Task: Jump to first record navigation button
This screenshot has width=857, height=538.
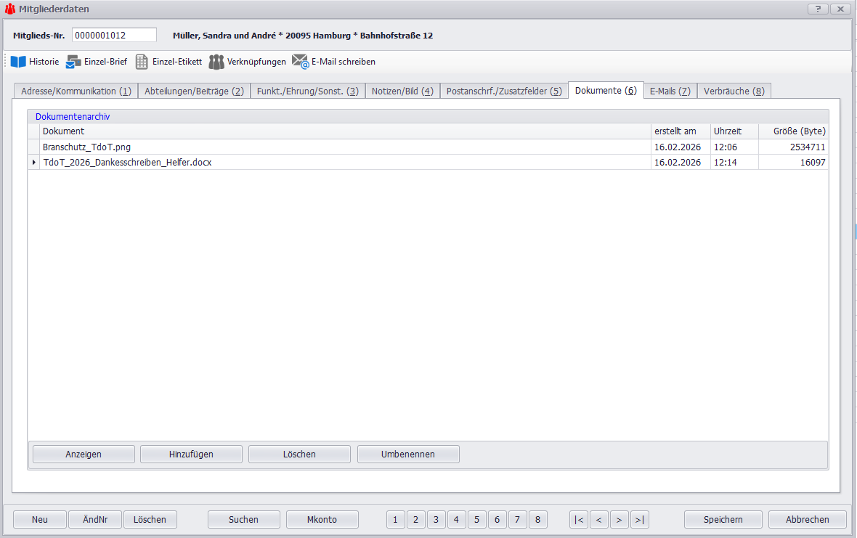Action: (579, 519)
